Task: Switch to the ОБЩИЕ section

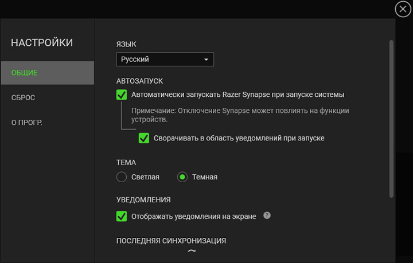Action: 47,73
